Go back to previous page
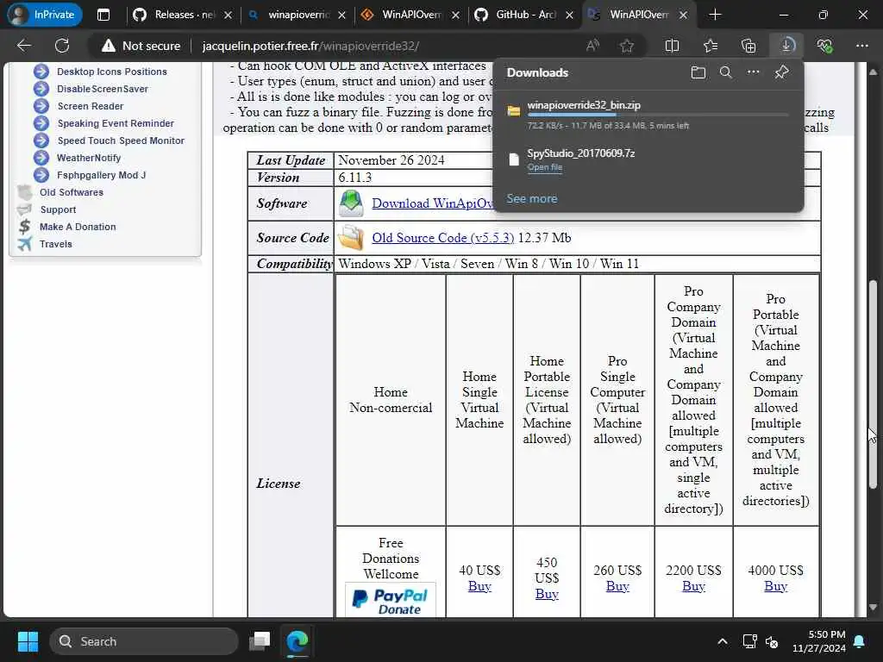The width and height of the screenshot is (883, 662). pyautogui.click(x=24, y=47)
